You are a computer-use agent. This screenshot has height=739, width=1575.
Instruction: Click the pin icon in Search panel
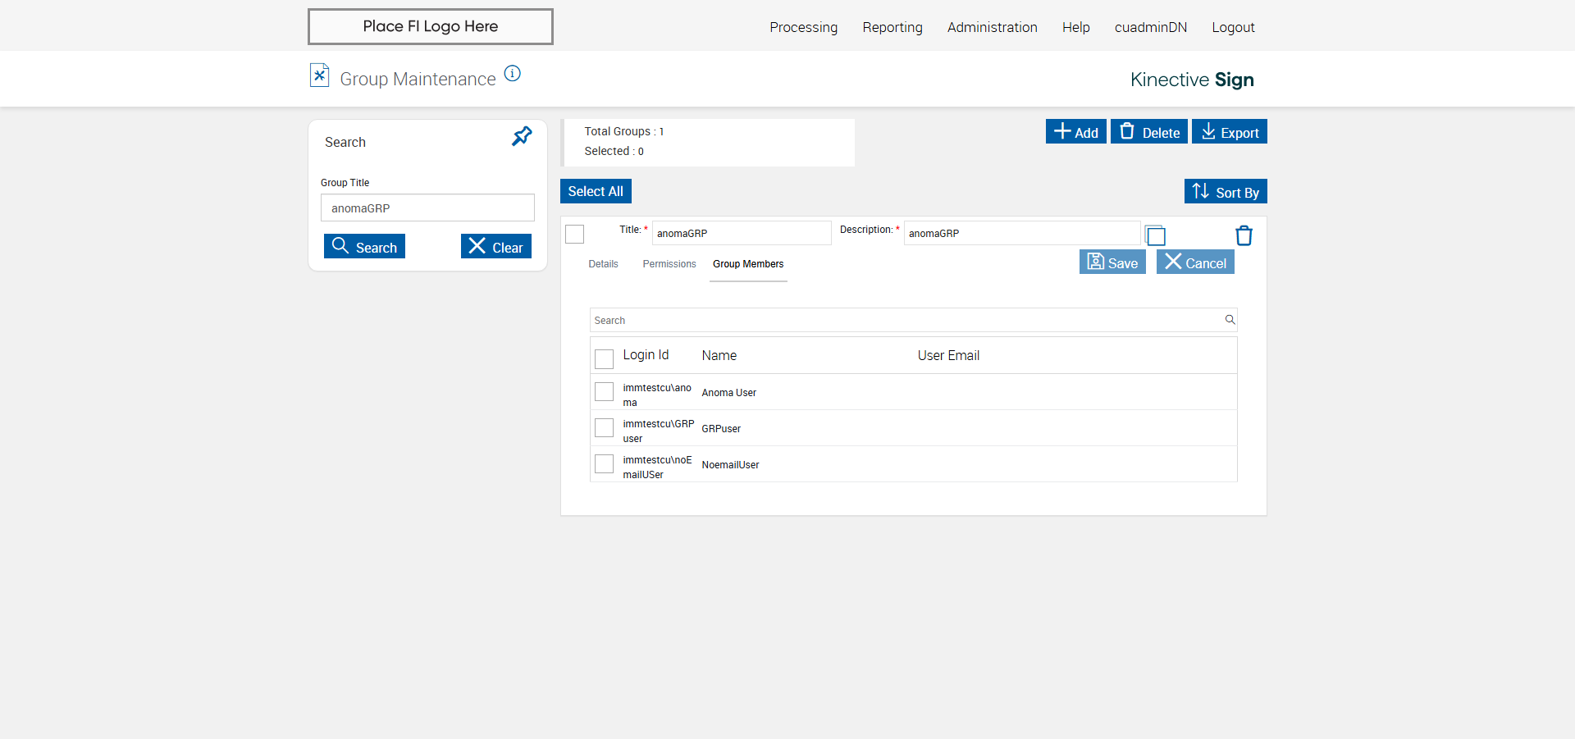522,136
